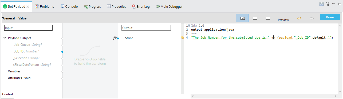The image size is (343, 99).
Task: Open the Context tab
Action: (x=7, y=94)
